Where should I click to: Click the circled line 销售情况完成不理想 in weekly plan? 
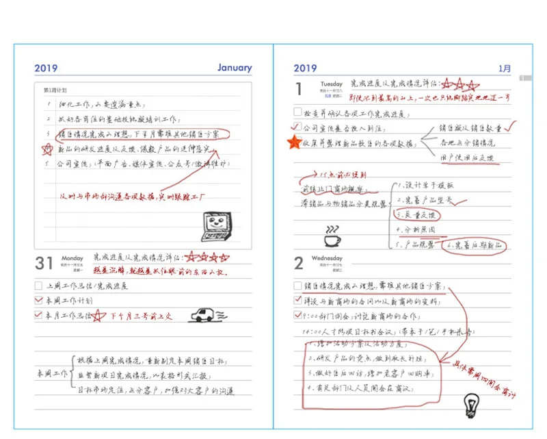(142, 134)
